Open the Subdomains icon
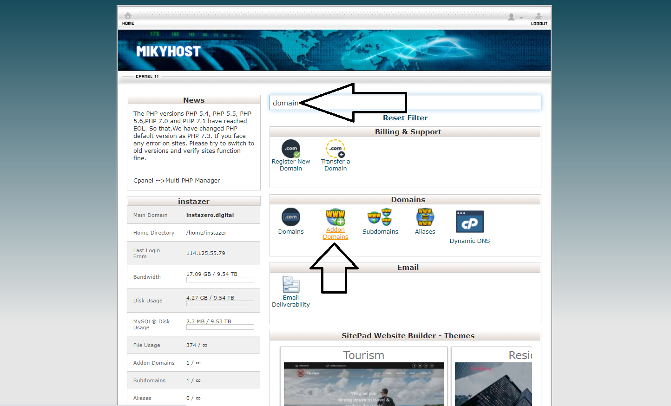The image size is (671, 406). pyautogui.click(x=380, y=217)
